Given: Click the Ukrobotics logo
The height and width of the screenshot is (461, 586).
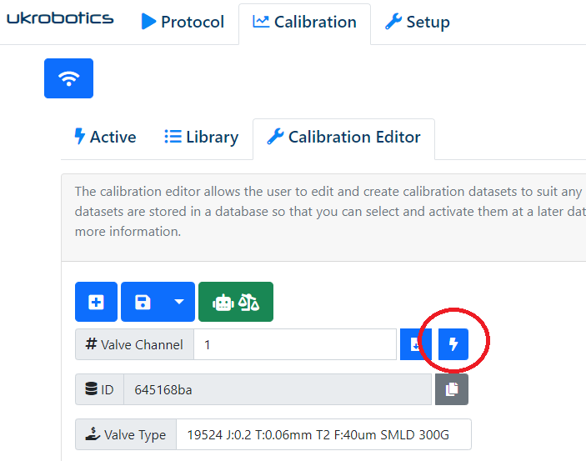Looking at the screenshot, I should 60,19.
